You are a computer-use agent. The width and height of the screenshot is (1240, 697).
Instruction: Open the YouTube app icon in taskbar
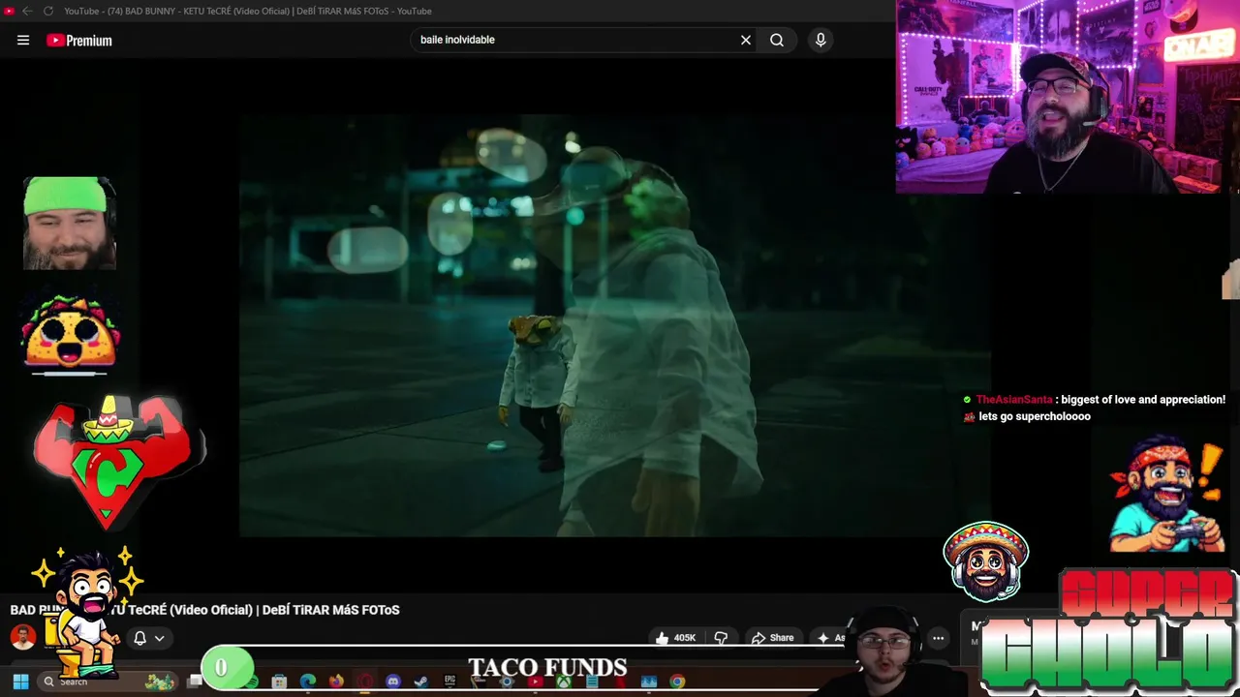coord(535,682)
